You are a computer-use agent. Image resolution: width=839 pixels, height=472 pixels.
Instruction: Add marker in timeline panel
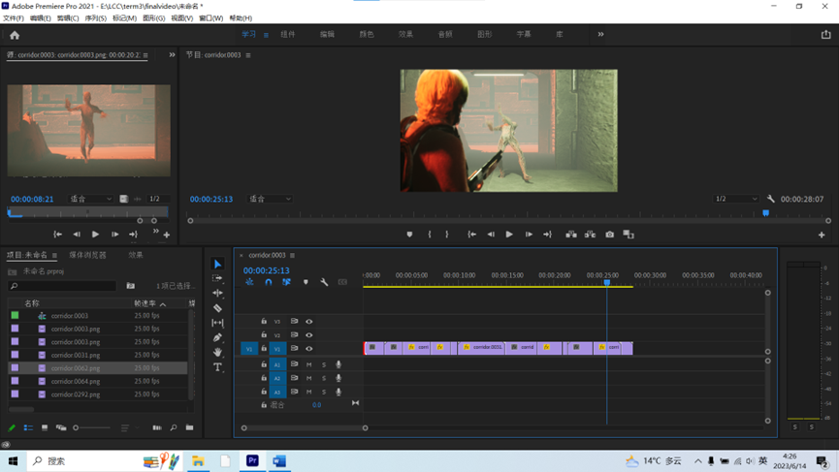click(306, 282)
